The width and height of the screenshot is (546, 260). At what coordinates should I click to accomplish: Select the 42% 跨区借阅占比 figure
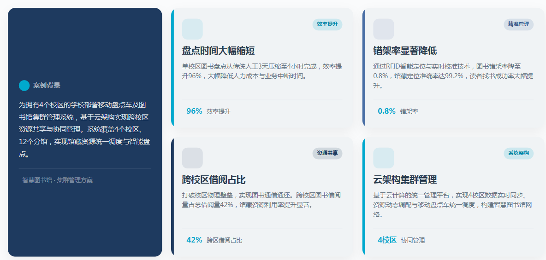tap(194, 240)
